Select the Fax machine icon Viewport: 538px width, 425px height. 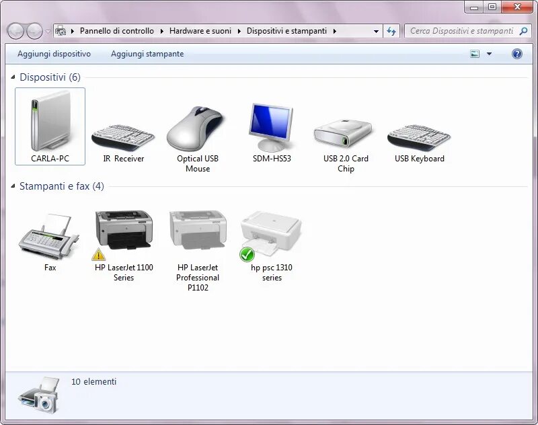tap(49, 236)
